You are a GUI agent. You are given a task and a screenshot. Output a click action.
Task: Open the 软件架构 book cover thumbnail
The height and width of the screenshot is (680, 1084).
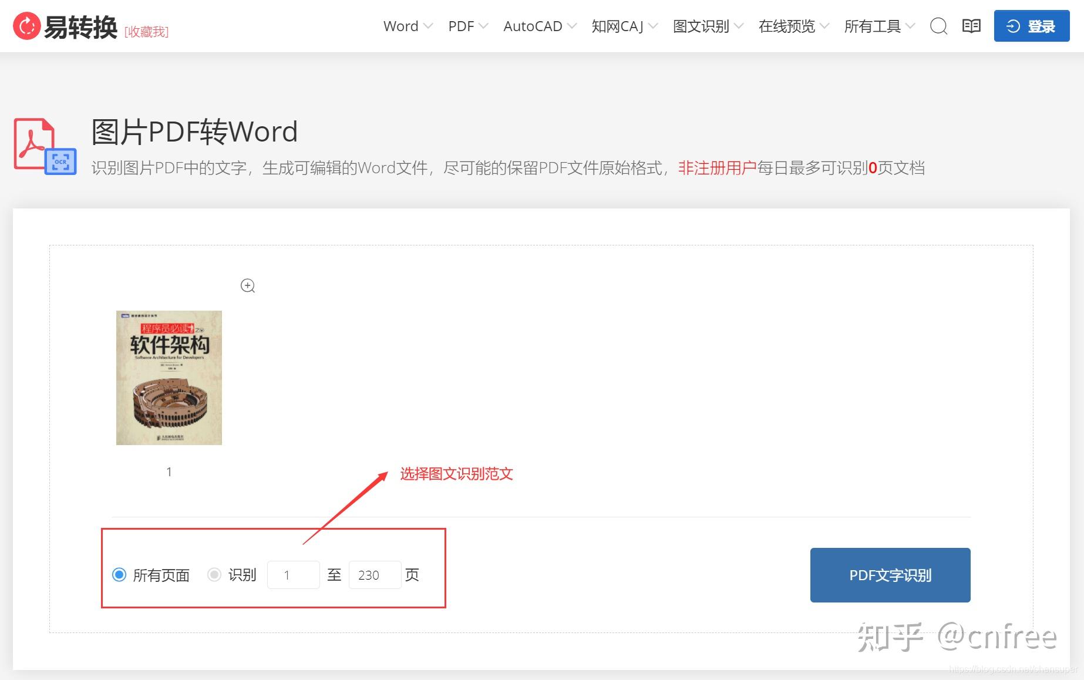tap(169, 378)
